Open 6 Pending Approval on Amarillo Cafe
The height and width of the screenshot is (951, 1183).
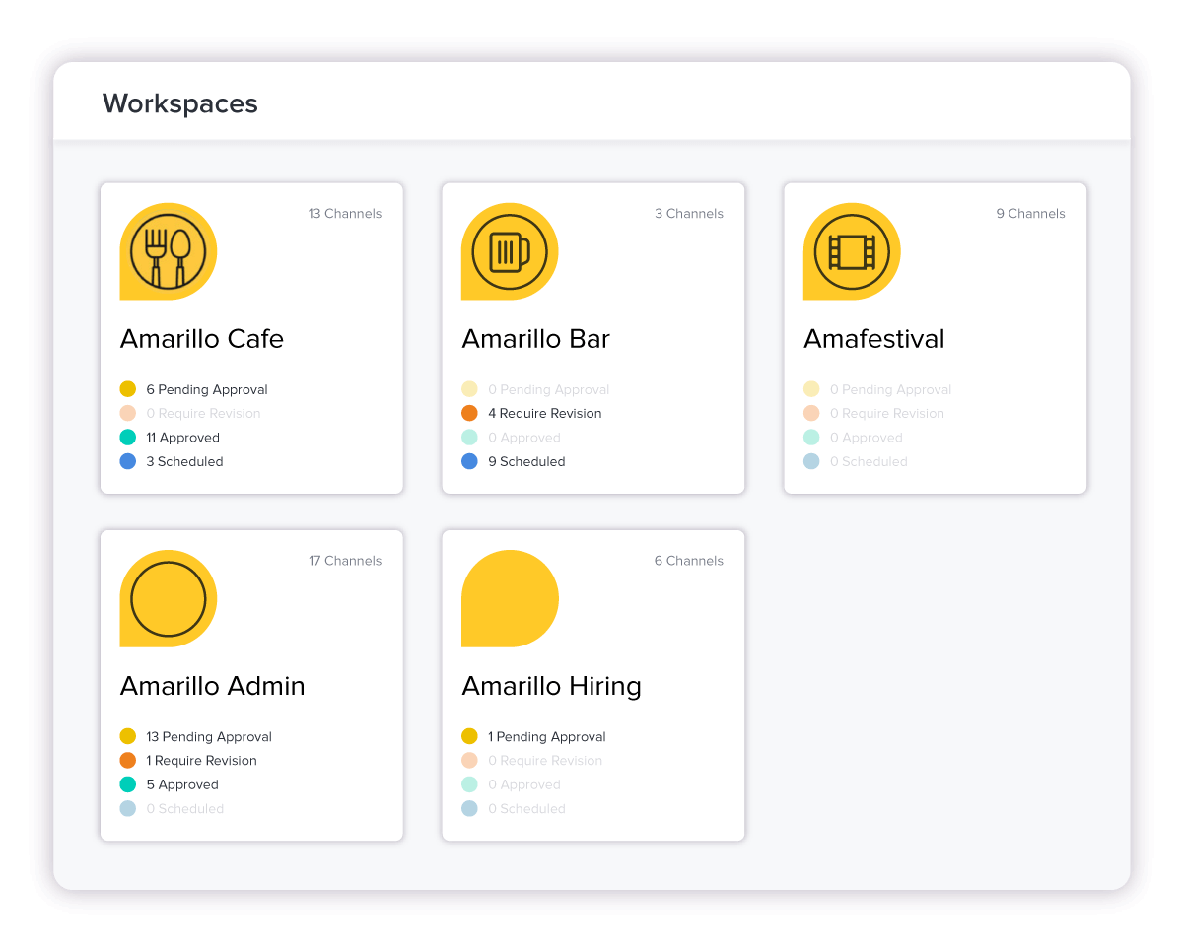206,389
